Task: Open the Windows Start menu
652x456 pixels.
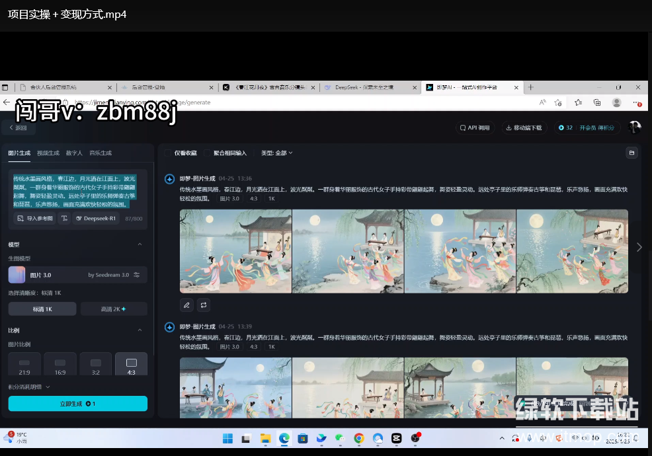Action: click(227, 438)
